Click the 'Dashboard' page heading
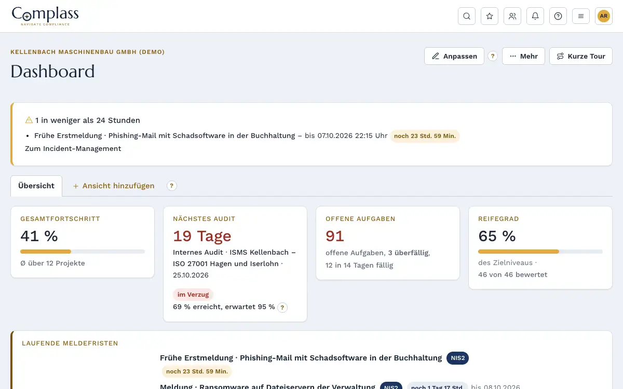 click(52, 71)
